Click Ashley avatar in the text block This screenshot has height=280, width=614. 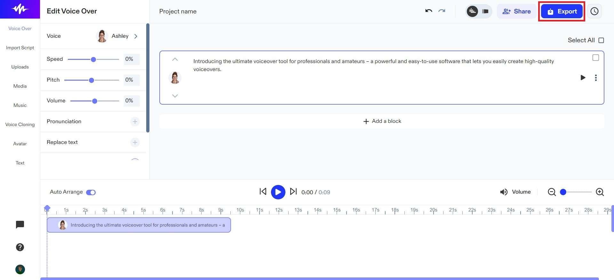tap(175, 77)
